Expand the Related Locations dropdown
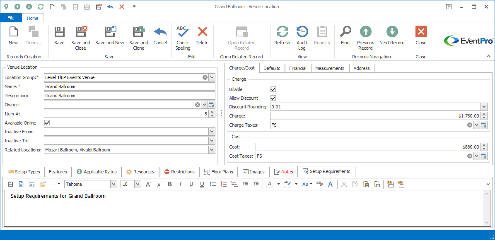 click(x=212, y=150)
